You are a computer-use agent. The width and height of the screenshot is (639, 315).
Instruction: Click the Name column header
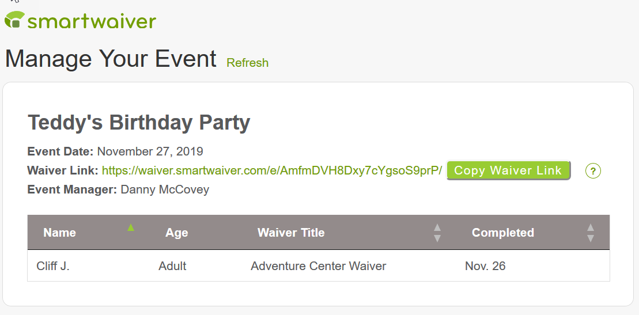(59, 233)
